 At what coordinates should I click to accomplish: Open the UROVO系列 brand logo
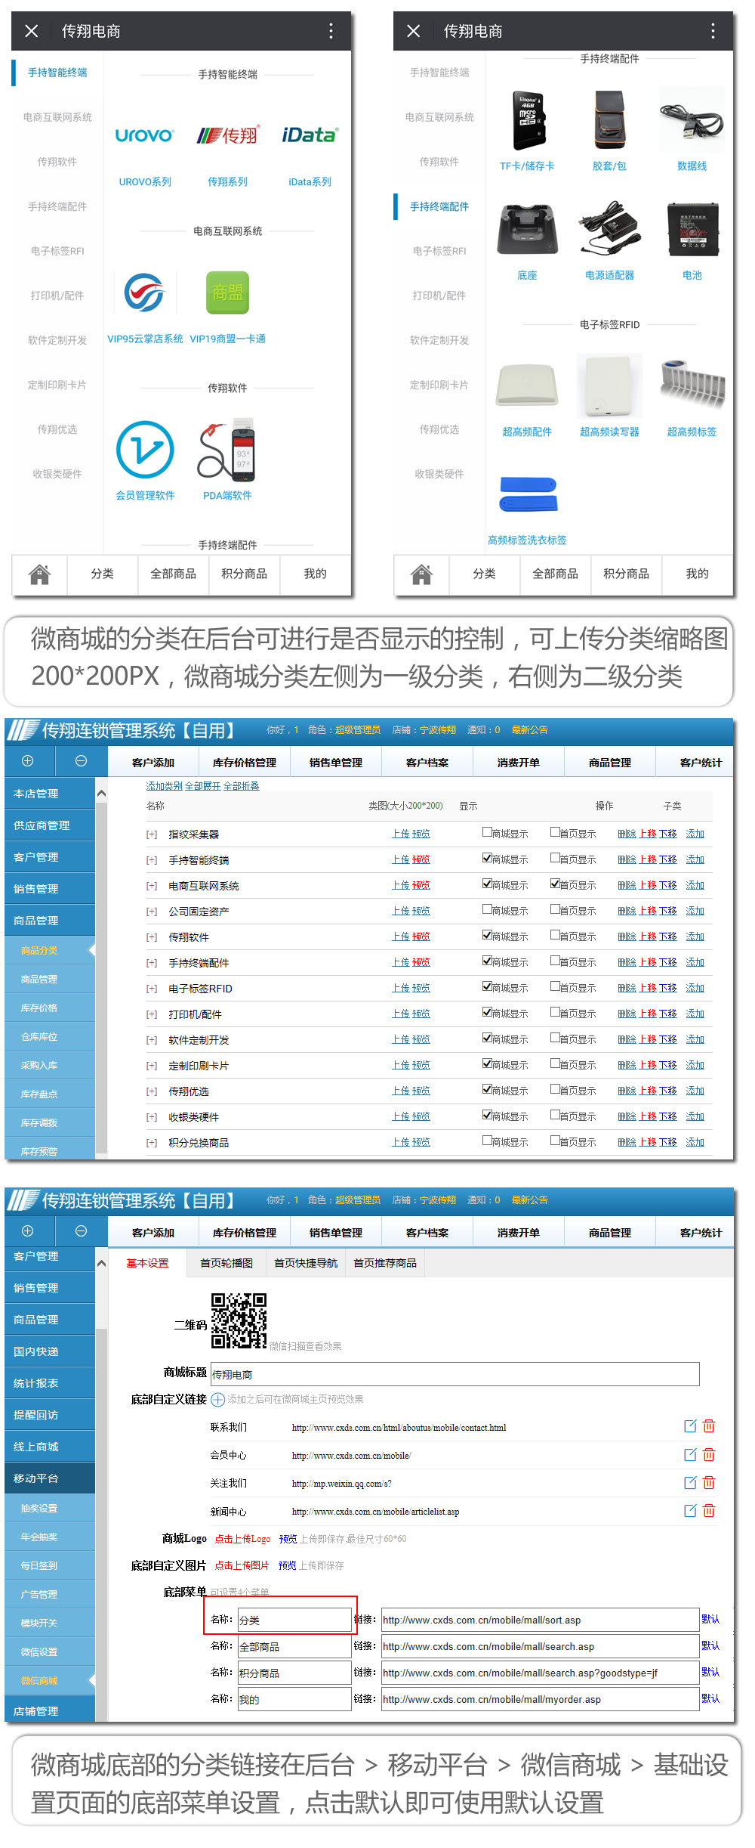tap(145, 136)
